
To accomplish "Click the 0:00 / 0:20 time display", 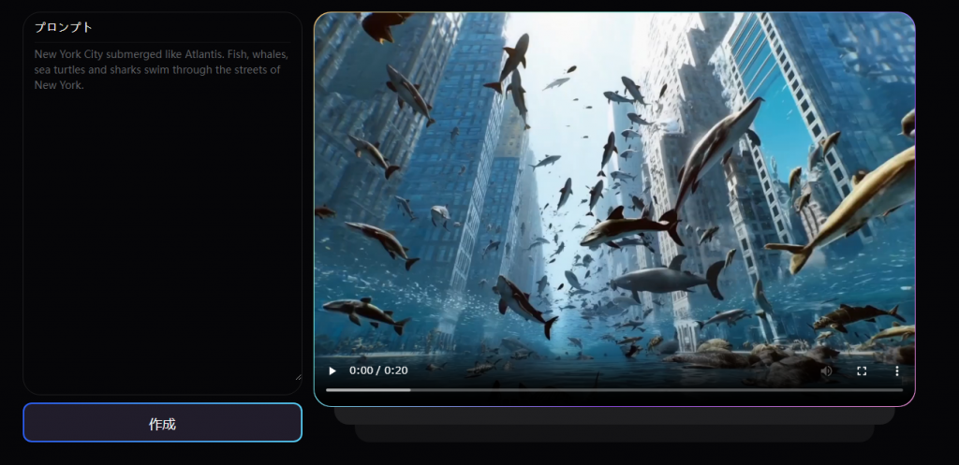I will (x=378, y=371).
